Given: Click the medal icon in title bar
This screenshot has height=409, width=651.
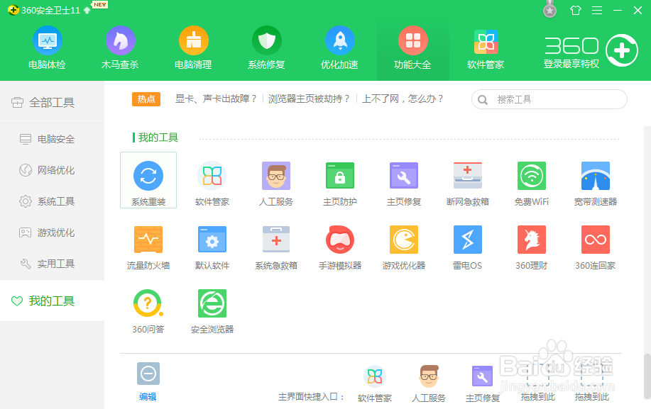Looking at the screenshot, I should coord(549,9).
